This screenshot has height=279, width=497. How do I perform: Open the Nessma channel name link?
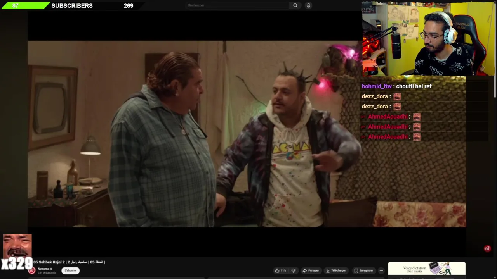point(43,269)
